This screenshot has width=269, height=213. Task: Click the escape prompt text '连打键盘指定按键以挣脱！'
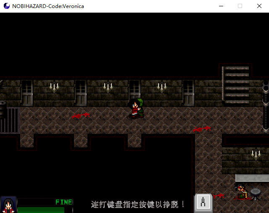coord(138,205)
